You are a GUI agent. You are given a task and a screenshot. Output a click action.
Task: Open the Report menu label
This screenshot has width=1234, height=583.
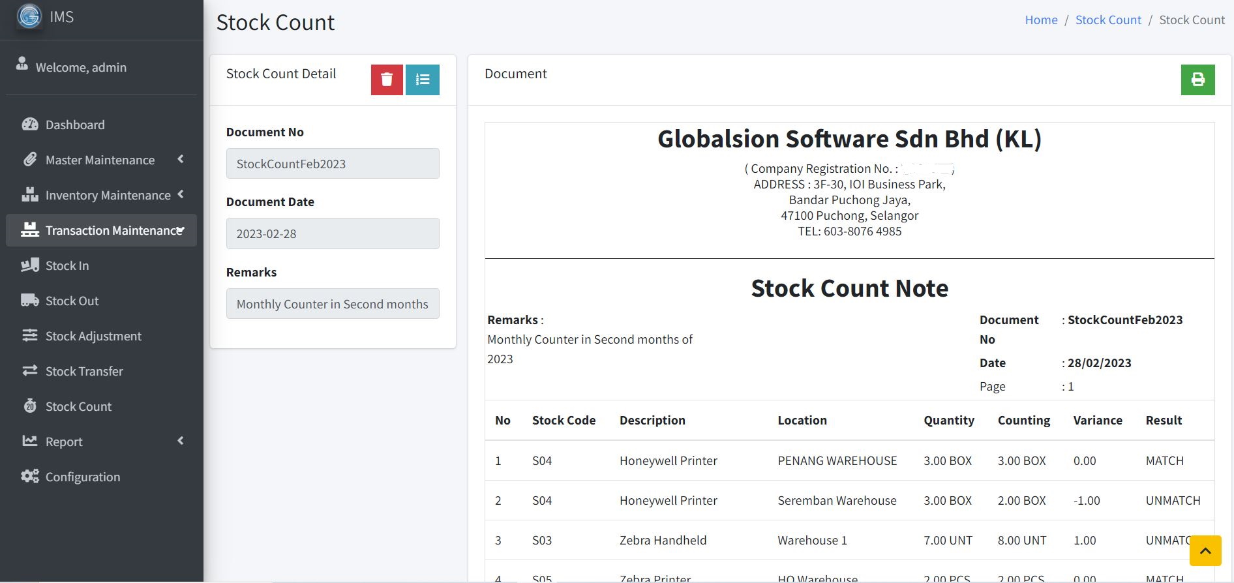[64, 441]
